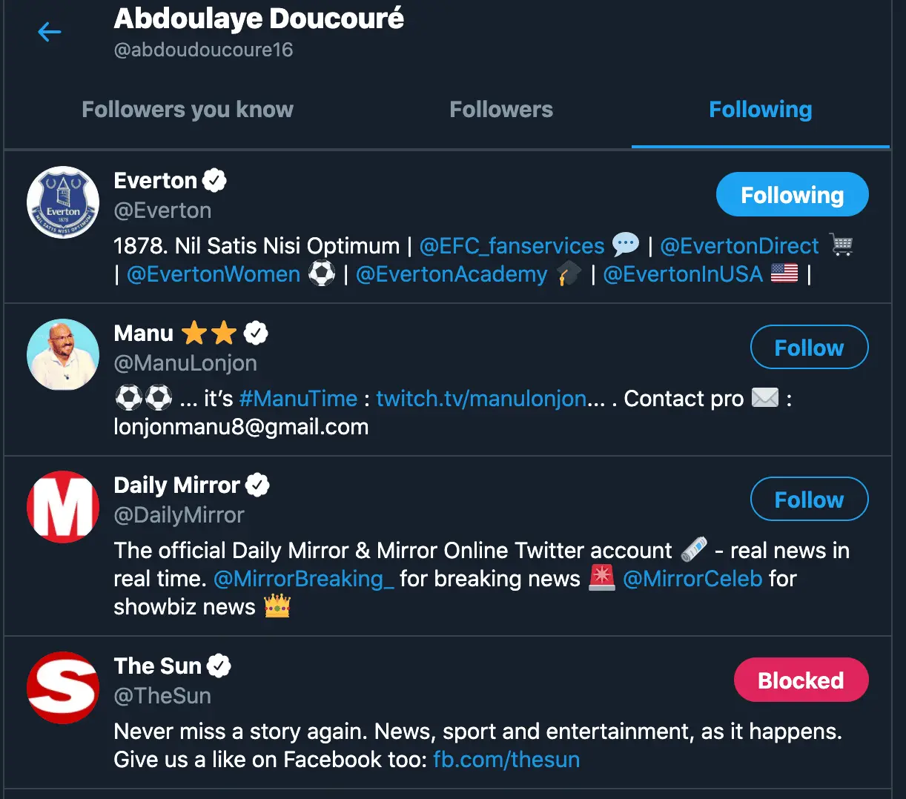Switch to Followers you know tab
The image size is (906, 799).
tap(188, 110)
